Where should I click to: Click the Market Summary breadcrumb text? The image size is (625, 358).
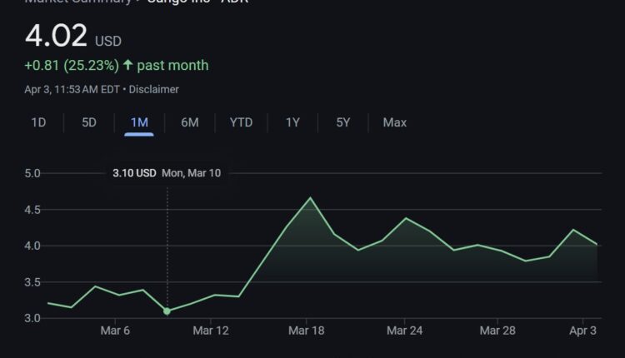(x=77, y=2)
